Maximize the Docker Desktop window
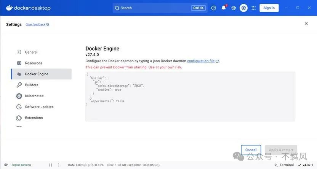 tap(298, 8)
